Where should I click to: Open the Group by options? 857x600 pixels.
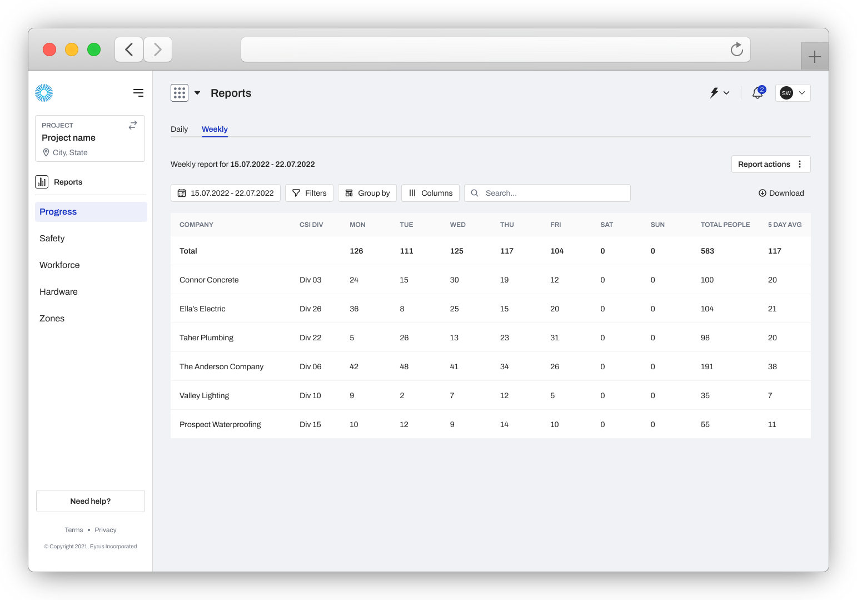367,193
